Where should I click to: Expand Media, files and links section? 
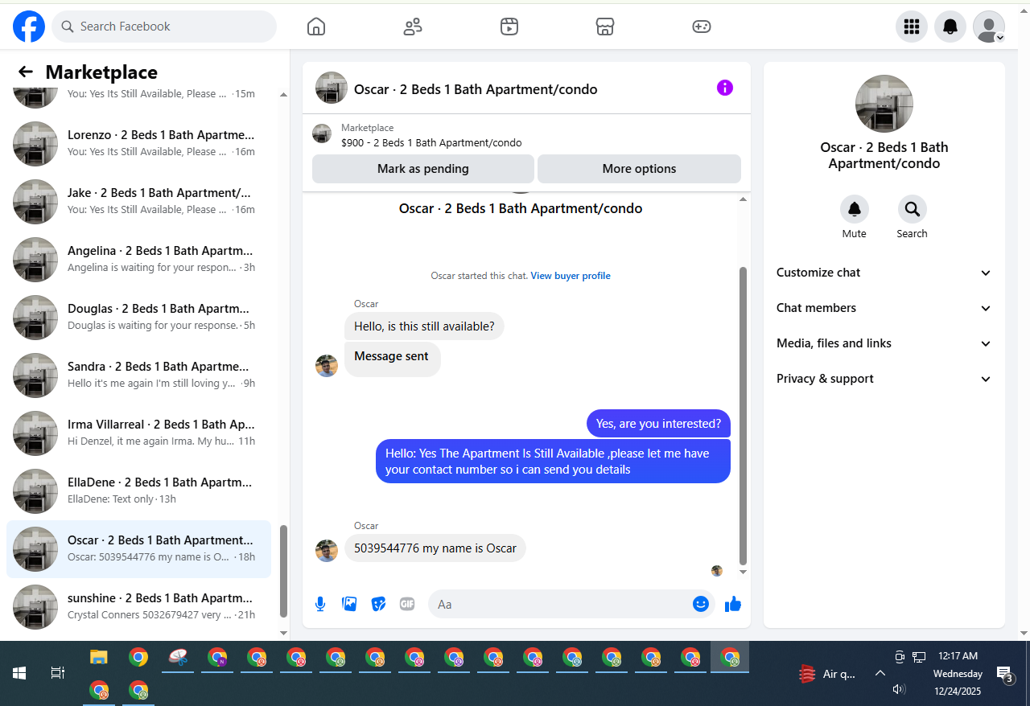pyautogui.click(x=884, y=343)
